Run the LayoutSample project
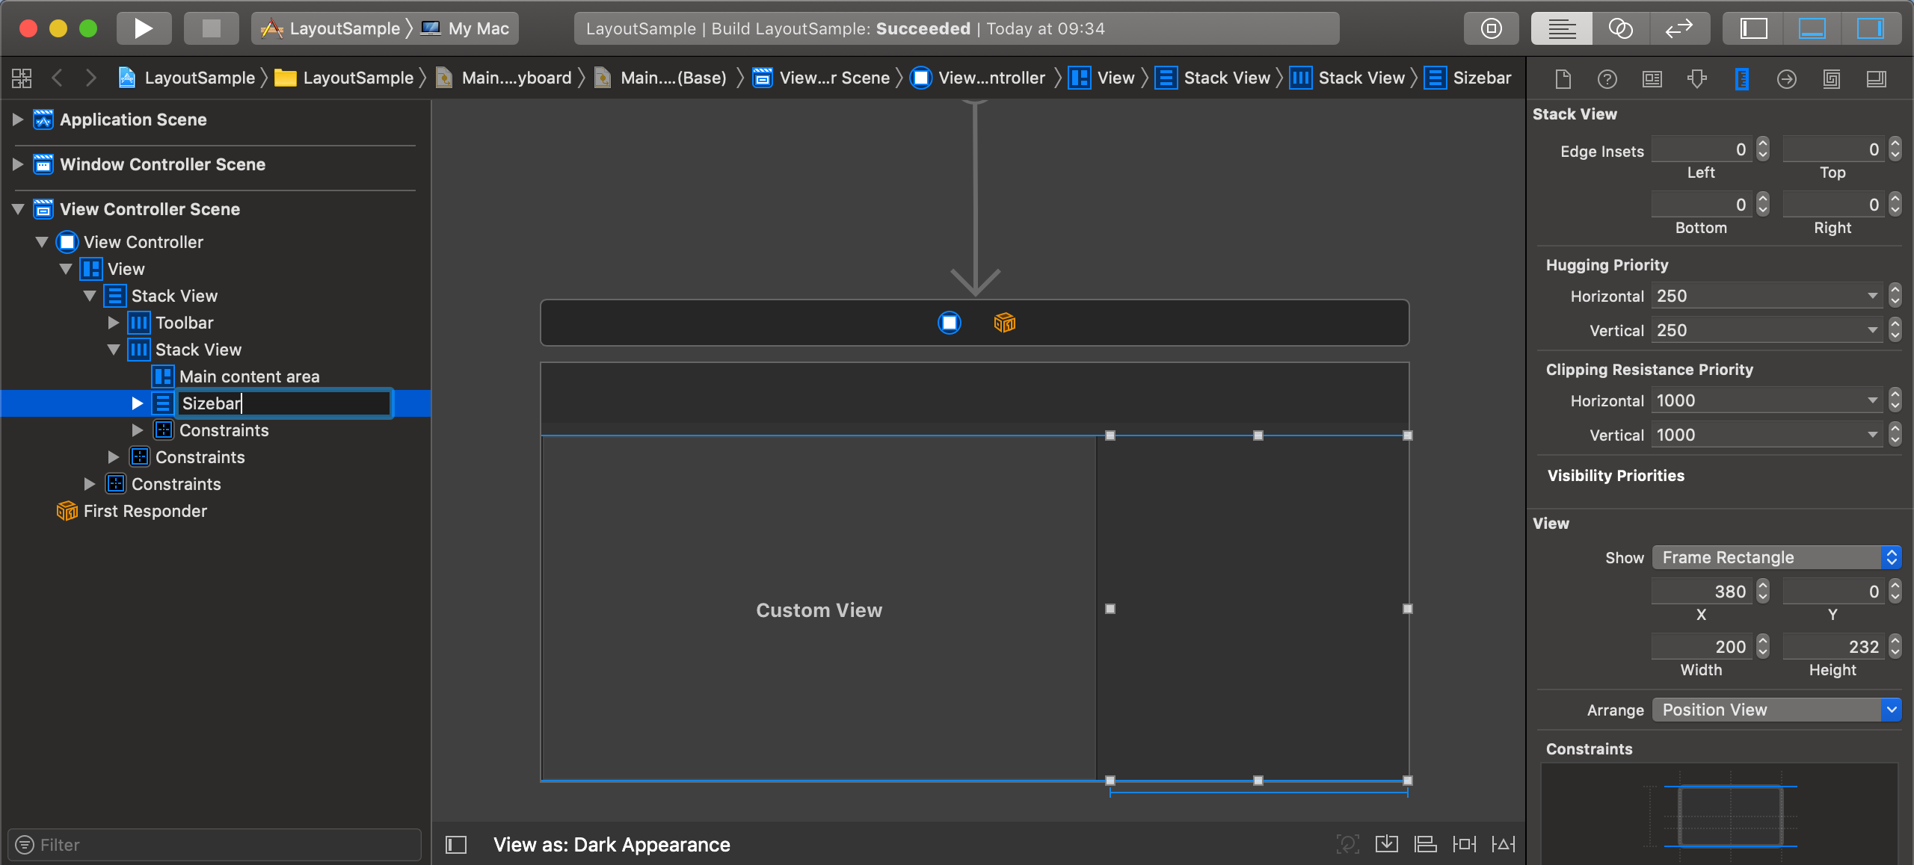 (x=144, y=28)
